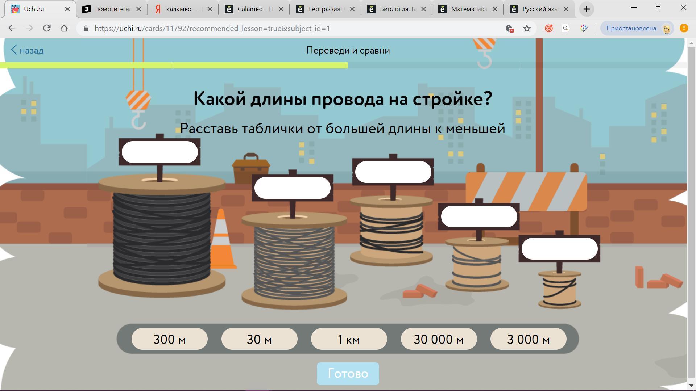
Task: Click the Приостановлена profile button
Action: tap(637, 28)
